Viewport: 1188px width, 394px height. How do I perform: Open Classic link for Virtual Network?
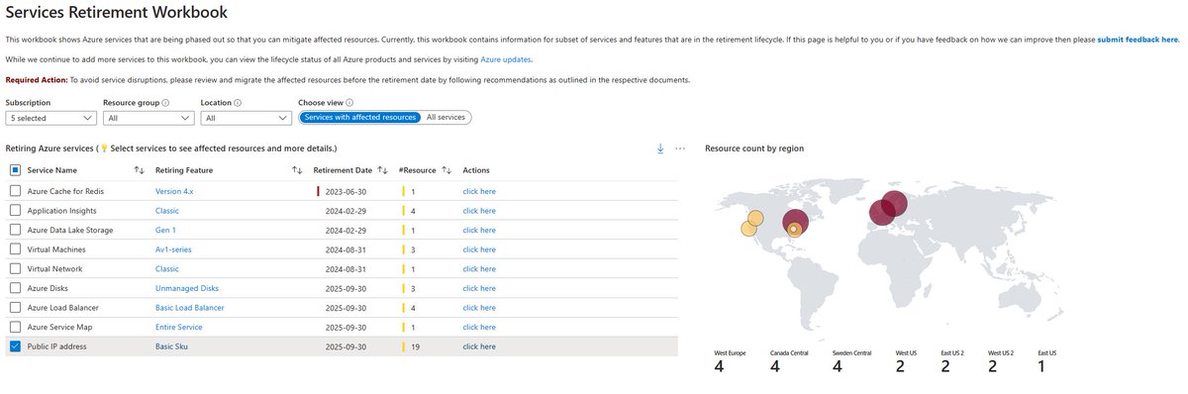click(x=167, y=268)
